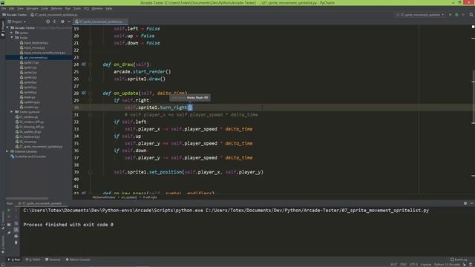Toggle code fold marker on line 21

[x=91, y=43]
